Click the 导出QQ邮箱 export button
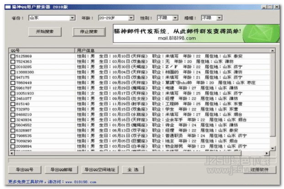This screenshot has height=189, width=284. pos(61,170)
